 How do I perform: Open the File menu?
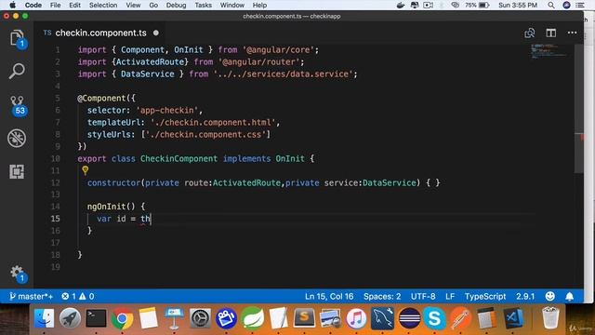coord(56,5)
